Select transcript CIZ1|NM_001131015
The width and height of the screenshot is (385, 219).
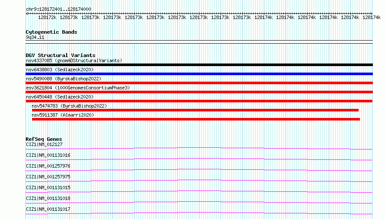(x=48, y=187)
